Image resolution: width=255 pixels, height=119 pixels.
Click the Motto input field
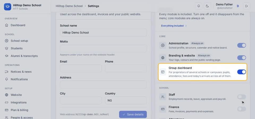[103, 48]
